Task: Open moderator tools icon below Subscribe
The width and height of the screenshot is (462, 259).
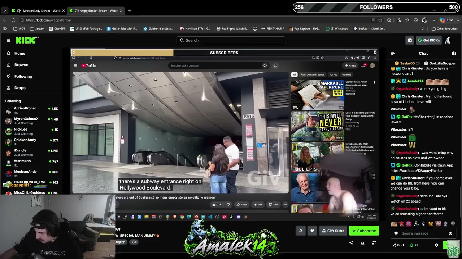Action: point(374,243)
